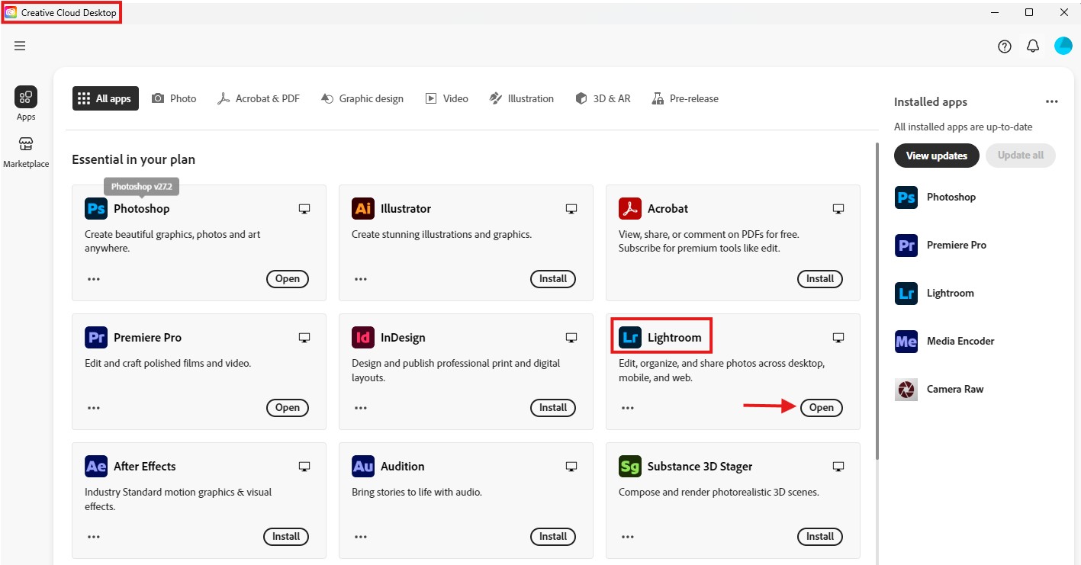Click the vertical scrollbar of the apps list

click(x=877, y=305)
